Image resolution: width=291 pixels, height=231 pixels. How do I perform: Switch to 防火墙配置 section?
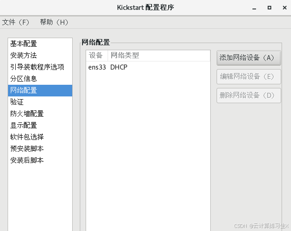(x=40, y=113)
